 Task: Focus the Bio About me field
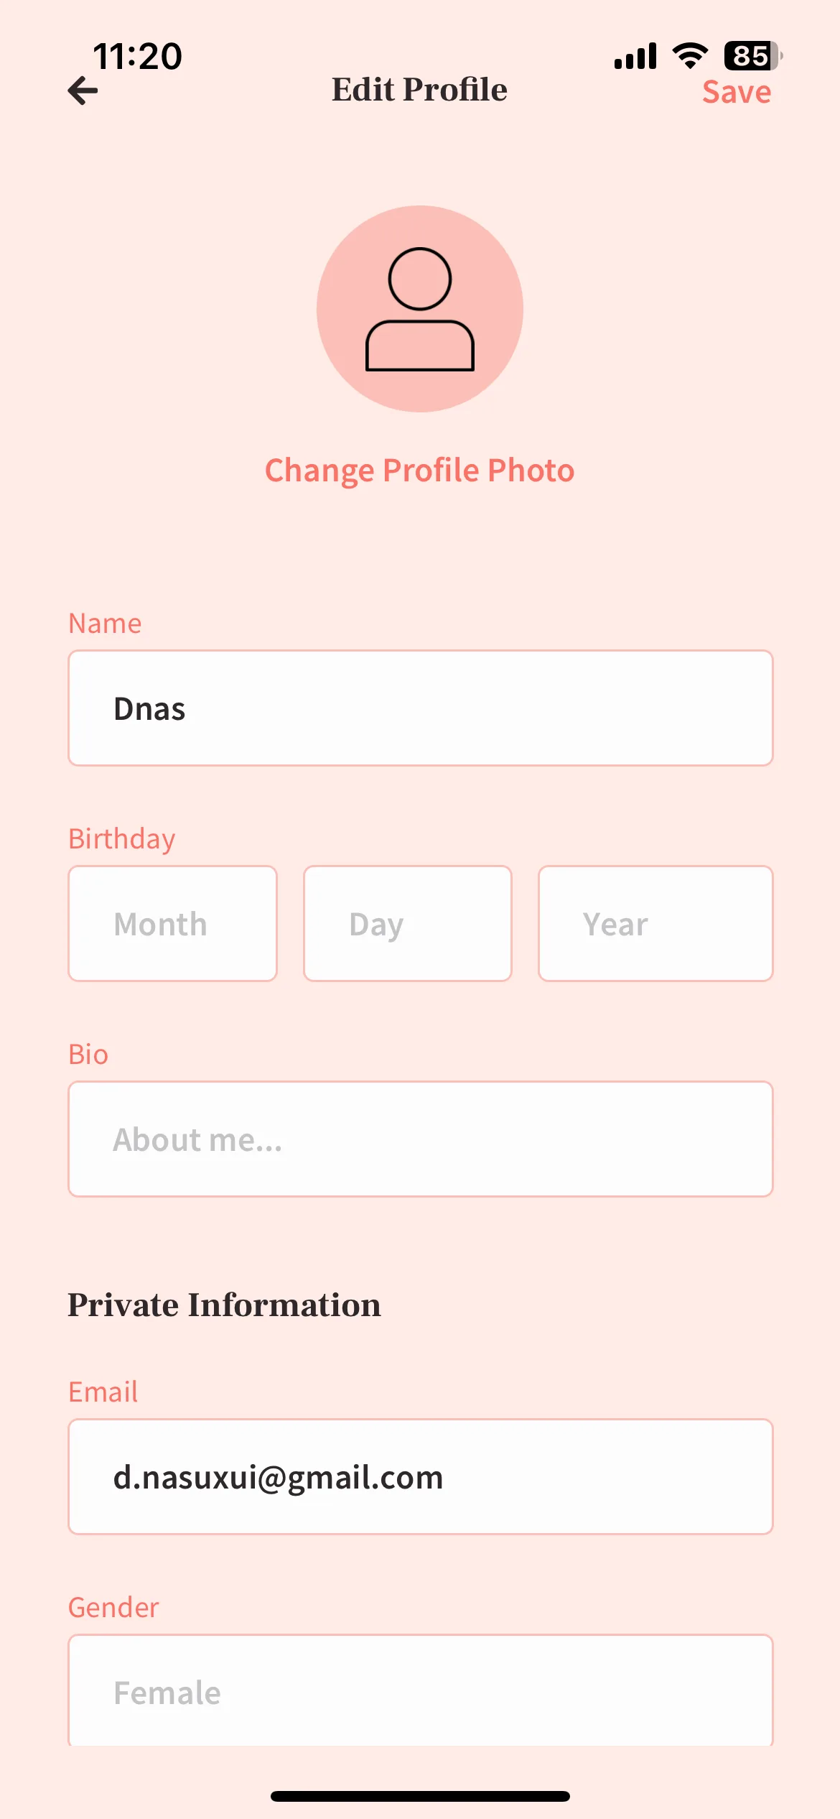421,1139
